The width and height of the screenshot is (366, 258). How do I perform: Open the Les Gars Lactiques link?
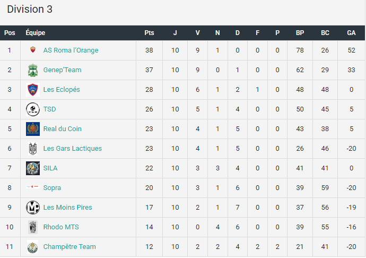(73, 149)
